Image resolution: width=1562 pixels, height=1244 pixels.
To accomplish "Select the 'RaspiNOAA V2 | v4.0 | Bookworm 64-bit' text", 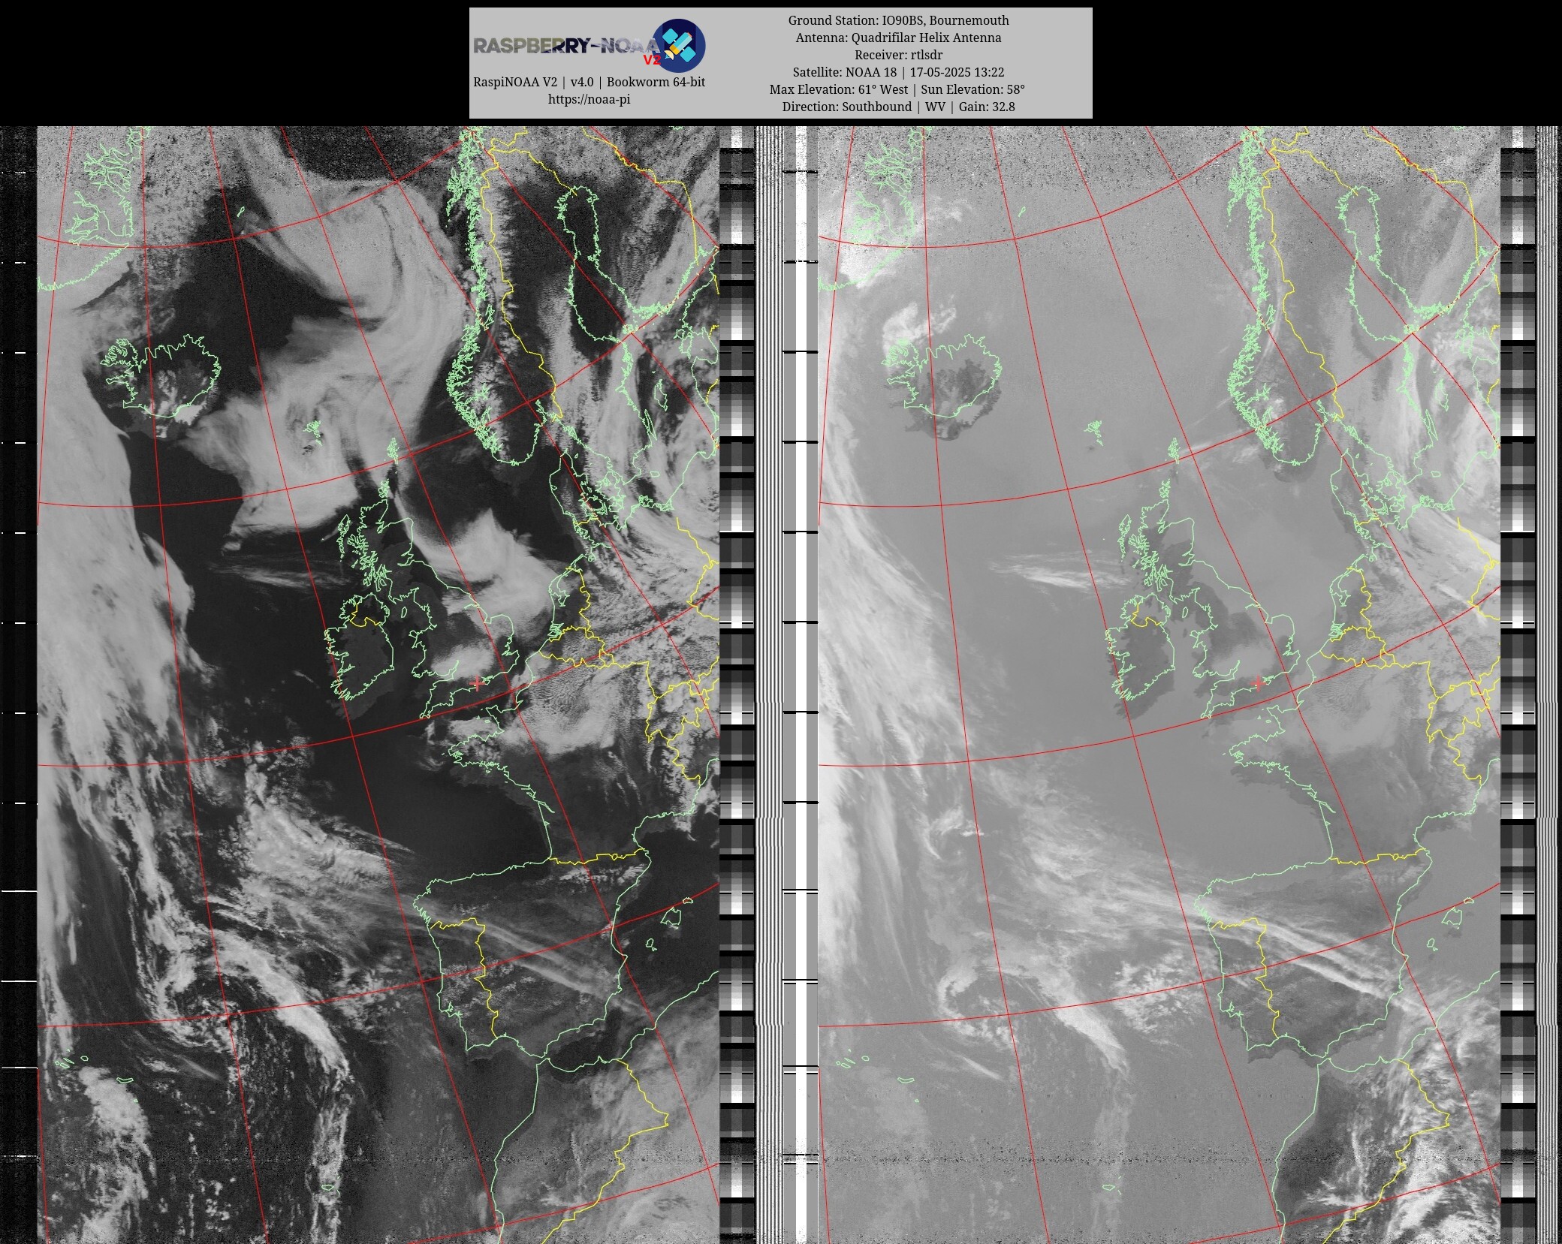I will tap(589, 82).
